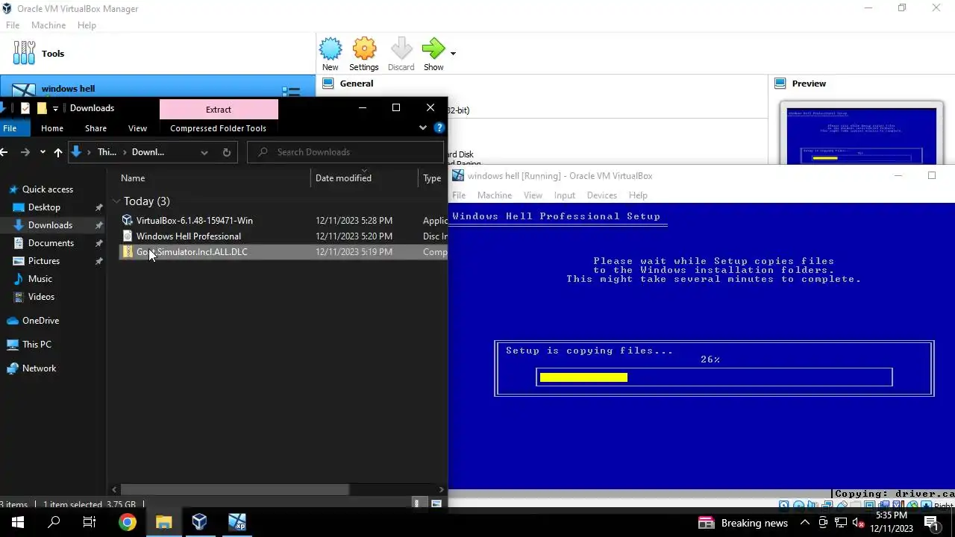Click the Search Downloads field
The image size is (955, 537).
(x=345, y=152)
